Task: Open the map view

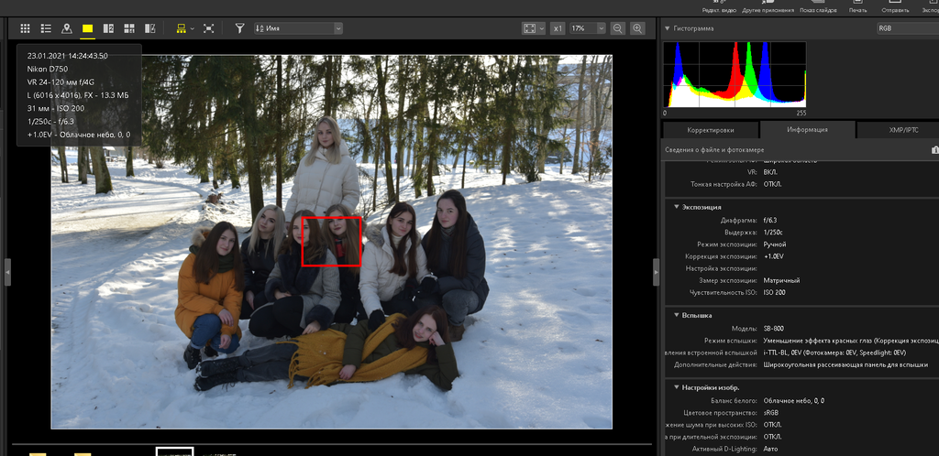Action: pos(66,28)
